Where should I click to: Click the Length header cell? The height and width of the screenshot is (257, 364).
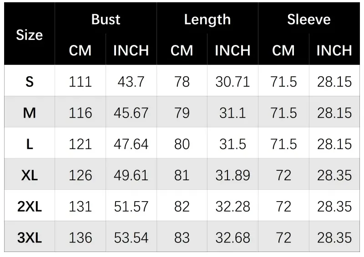pos(207,20)
